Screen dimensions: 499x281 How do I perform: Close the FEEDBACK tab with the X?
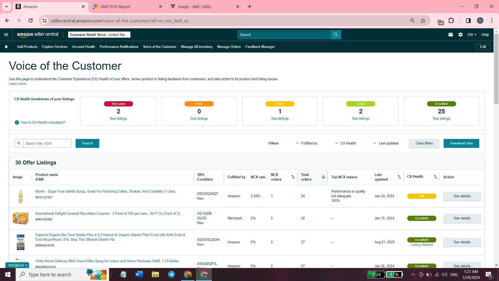pyautogui.click(x=26, y=265)
